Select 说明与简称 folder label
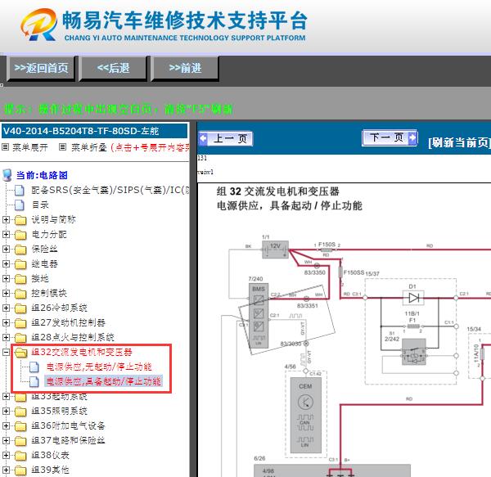This screenshot has width=491, height=477. pos(53,219)
